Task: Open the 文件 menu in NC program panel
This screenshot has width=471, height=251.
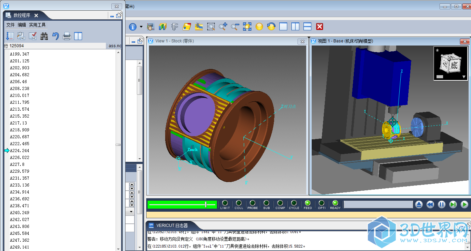Action: [x=10, y=25]
